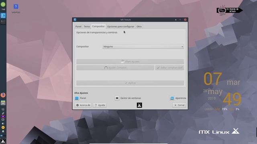Click MX logo icon in dialog footer

(x=139, y=105)
